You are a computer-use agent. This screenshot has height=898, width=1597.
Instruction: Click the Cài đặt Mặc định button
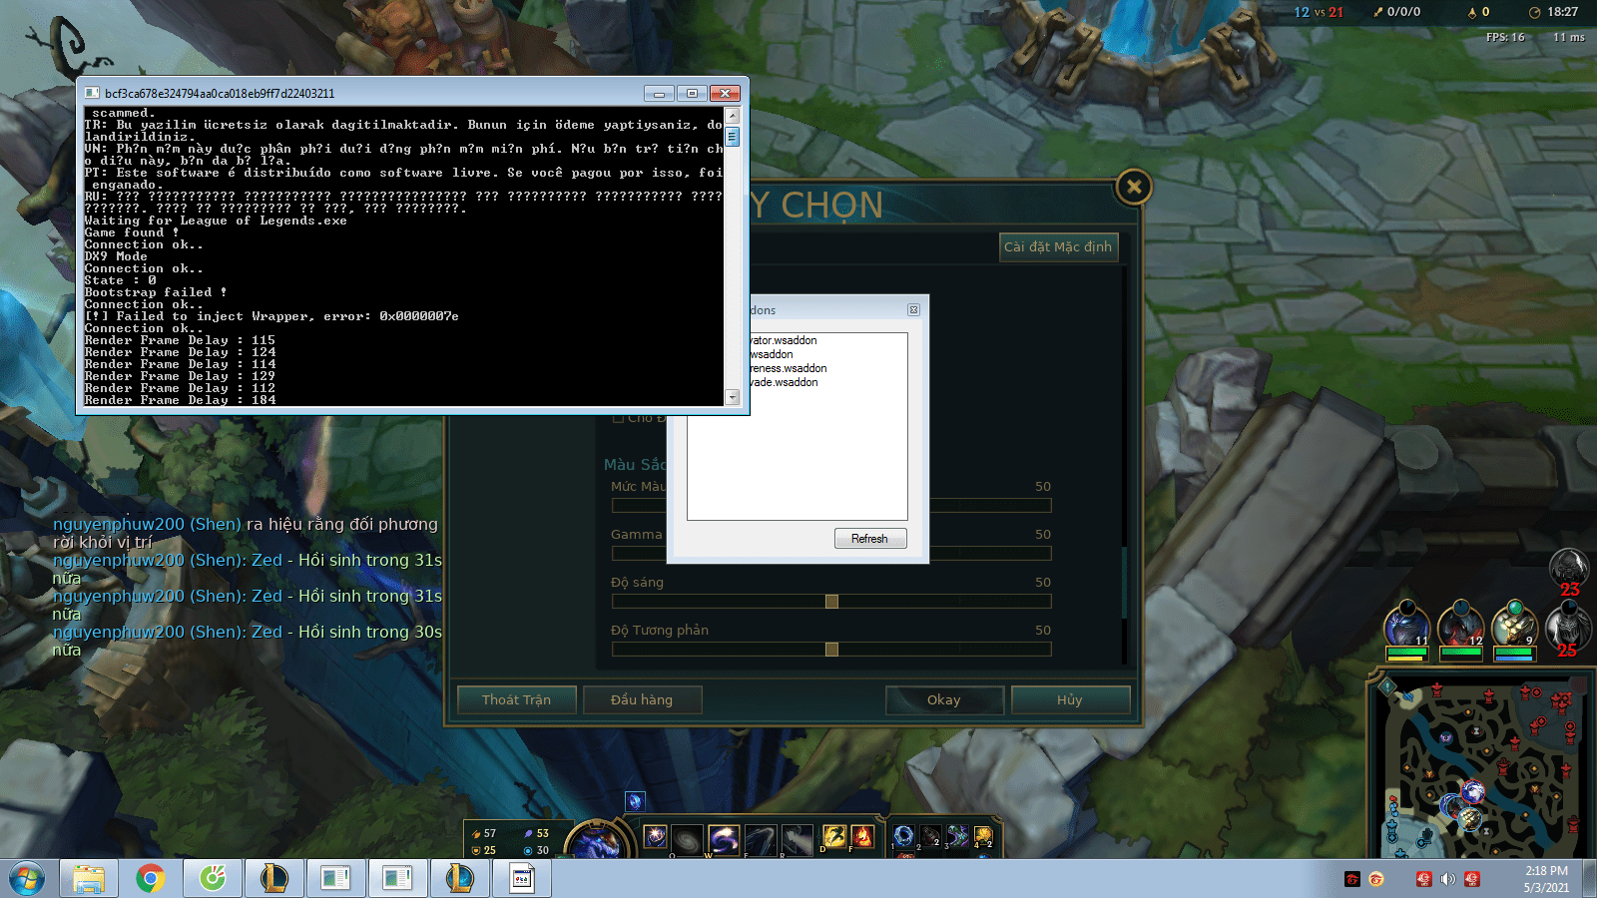(1058, 247)
